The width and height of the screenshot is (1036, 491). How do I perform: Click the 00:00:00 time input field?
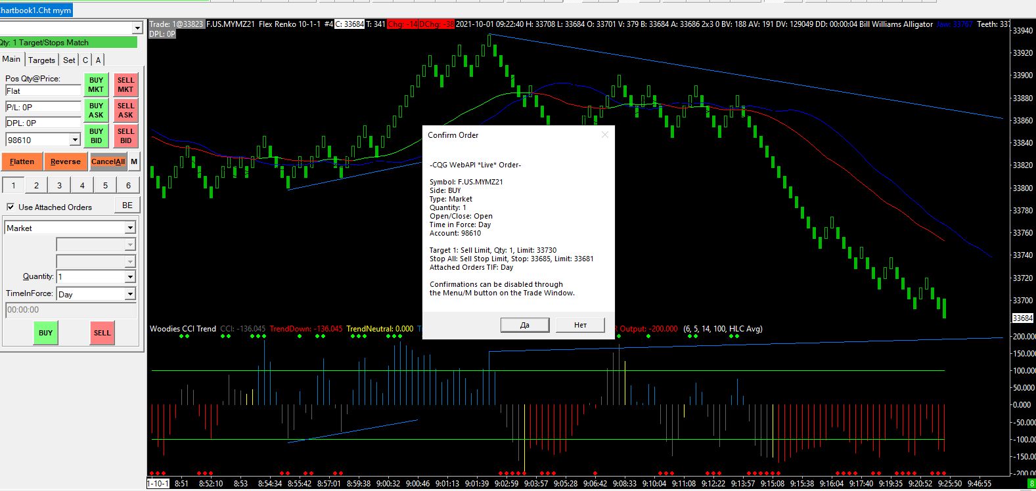click(x=71, y=310)
